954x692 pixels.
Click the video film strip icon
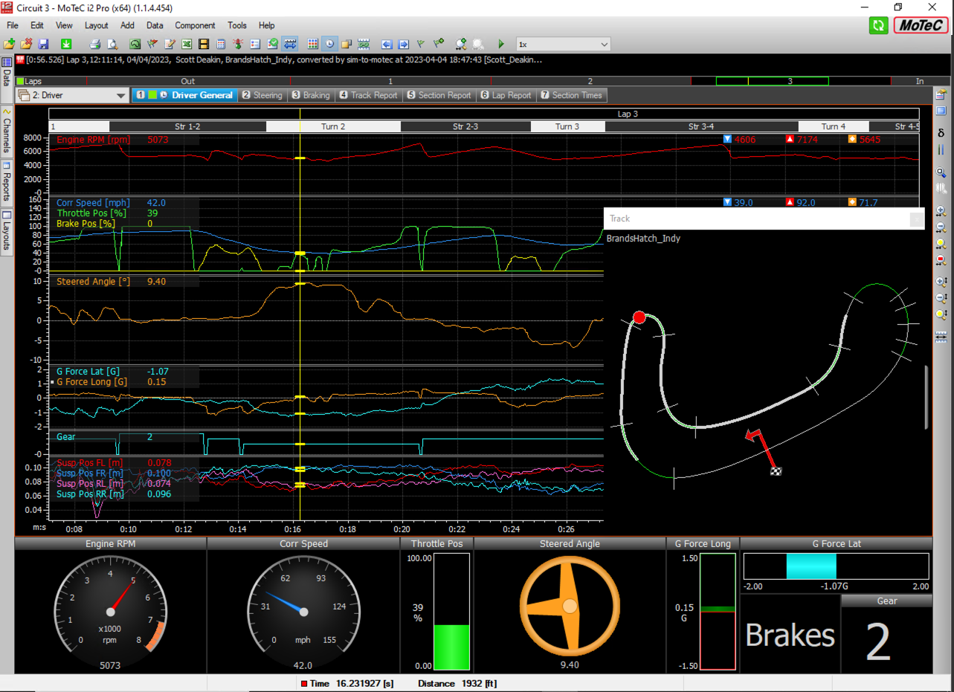[x=204, y=44]
